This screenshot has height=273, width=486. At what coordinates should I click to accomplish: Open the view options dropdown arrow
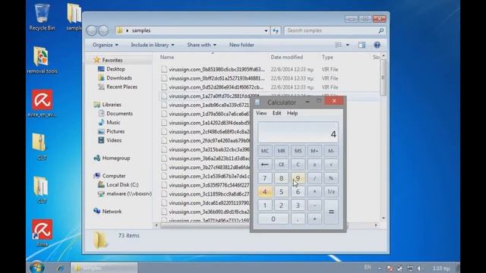pyautogui.click(x=348, y=45)
